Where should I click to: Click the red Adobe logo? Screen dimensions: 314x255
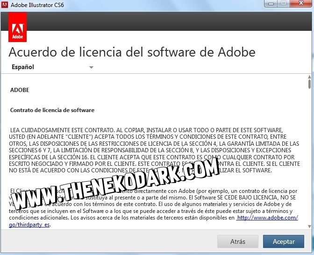tap(17, 27)
